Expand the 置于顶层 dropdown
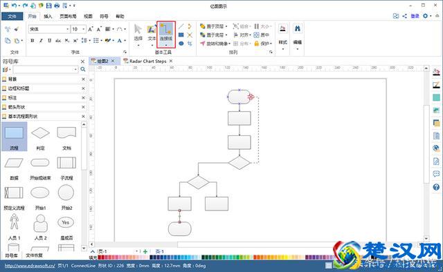This screenshot has height=272, width=443. tap(226, 26)
